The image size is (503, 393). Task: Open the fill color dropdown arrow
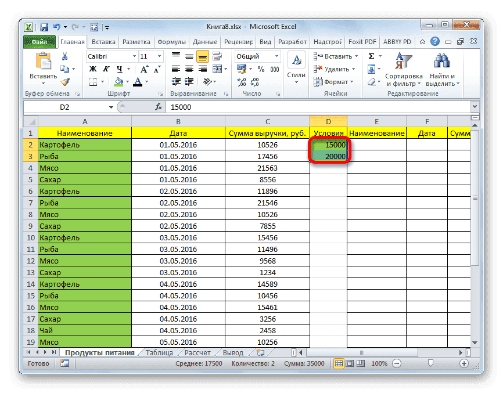pyautogui.click(x=128, y=81)
